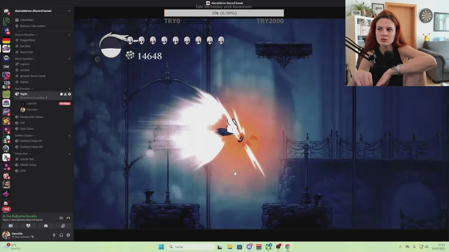Deafen audio using headphones icon
This screenshot has height=252, width=449.
point(61,235)
